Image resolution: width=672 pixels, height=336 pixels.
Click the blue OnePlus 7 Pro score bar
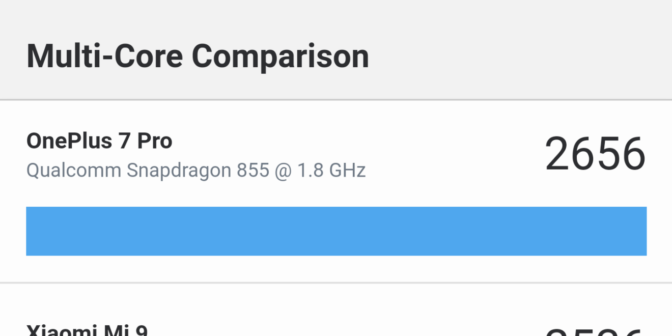click(x=336, y=231)
